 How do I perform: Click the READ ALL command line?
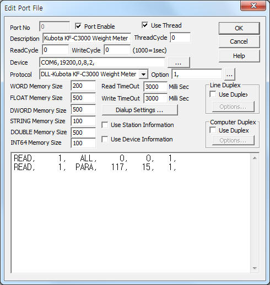[95, 158]
